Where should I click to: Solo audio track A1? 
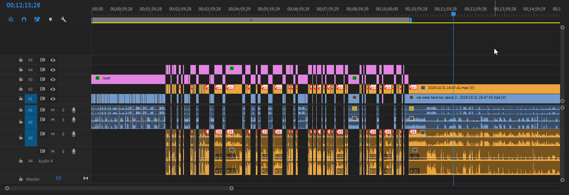pyautogui.click(x=63, y=110)
